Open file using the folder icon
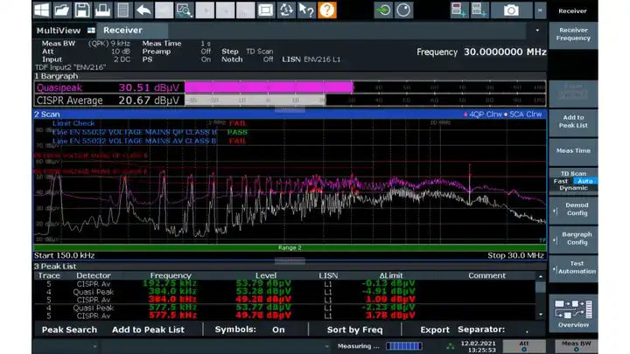 (62, 10)
